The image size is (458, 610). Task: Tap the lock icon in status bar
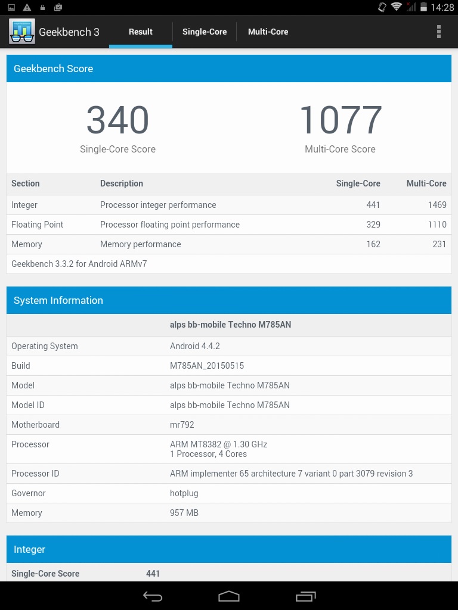point(42,7)
